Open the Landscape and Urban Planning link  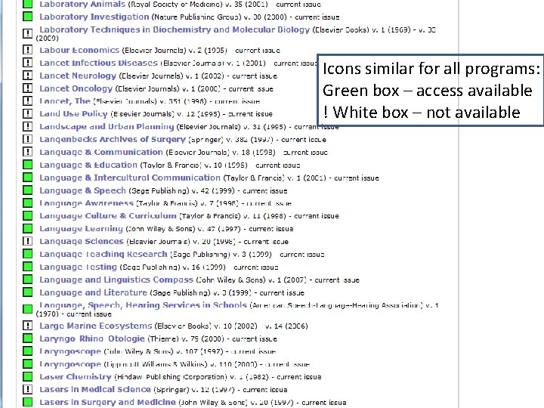[107, 127]
